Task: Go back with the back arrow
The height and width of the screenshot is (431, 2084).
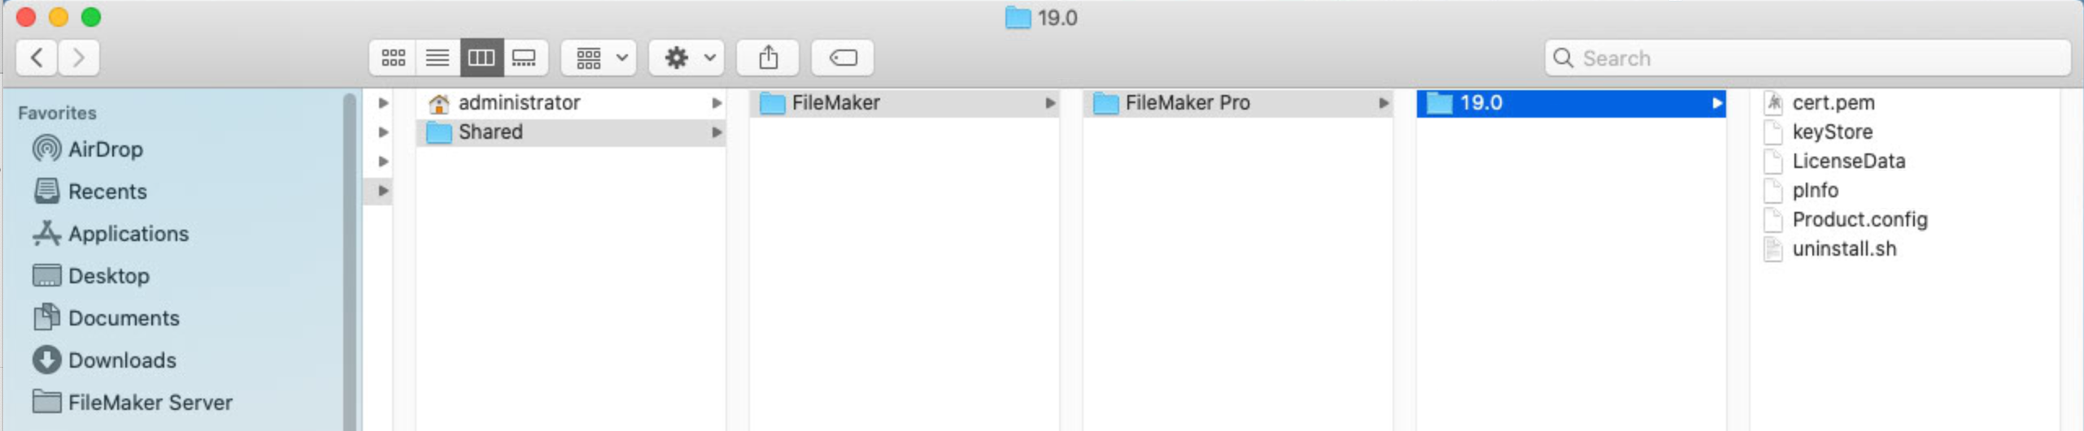Action: (x=37, y=58)
